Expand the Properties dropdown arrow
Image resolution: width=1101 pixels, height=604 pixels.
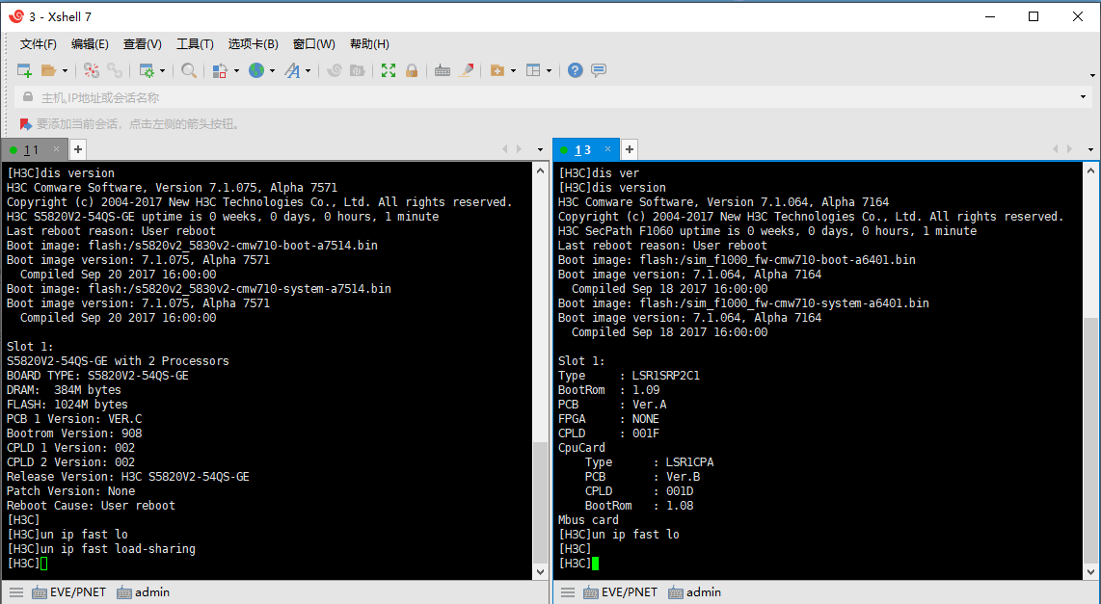click(x=162, y=71)
